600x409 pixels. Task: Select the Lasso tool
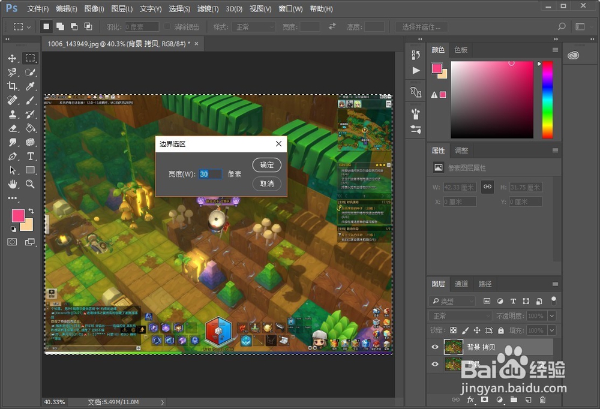(x=12, y=73)
